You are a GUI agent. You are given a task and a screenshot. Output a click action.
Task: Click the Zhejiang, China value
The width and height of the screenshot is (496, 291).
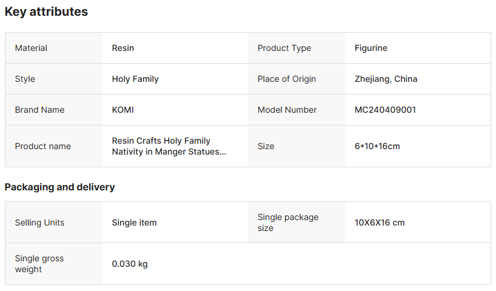(x=386, y=79)
